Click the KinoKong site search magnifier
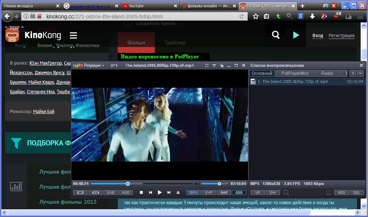The image size is (368, 217). point(276,35)
